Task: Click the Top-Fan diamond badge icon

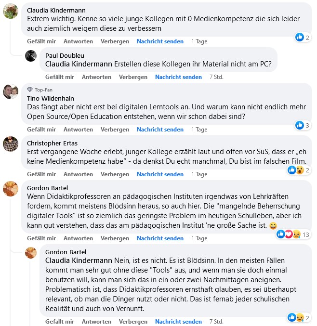Action: (x=30, y=90)
